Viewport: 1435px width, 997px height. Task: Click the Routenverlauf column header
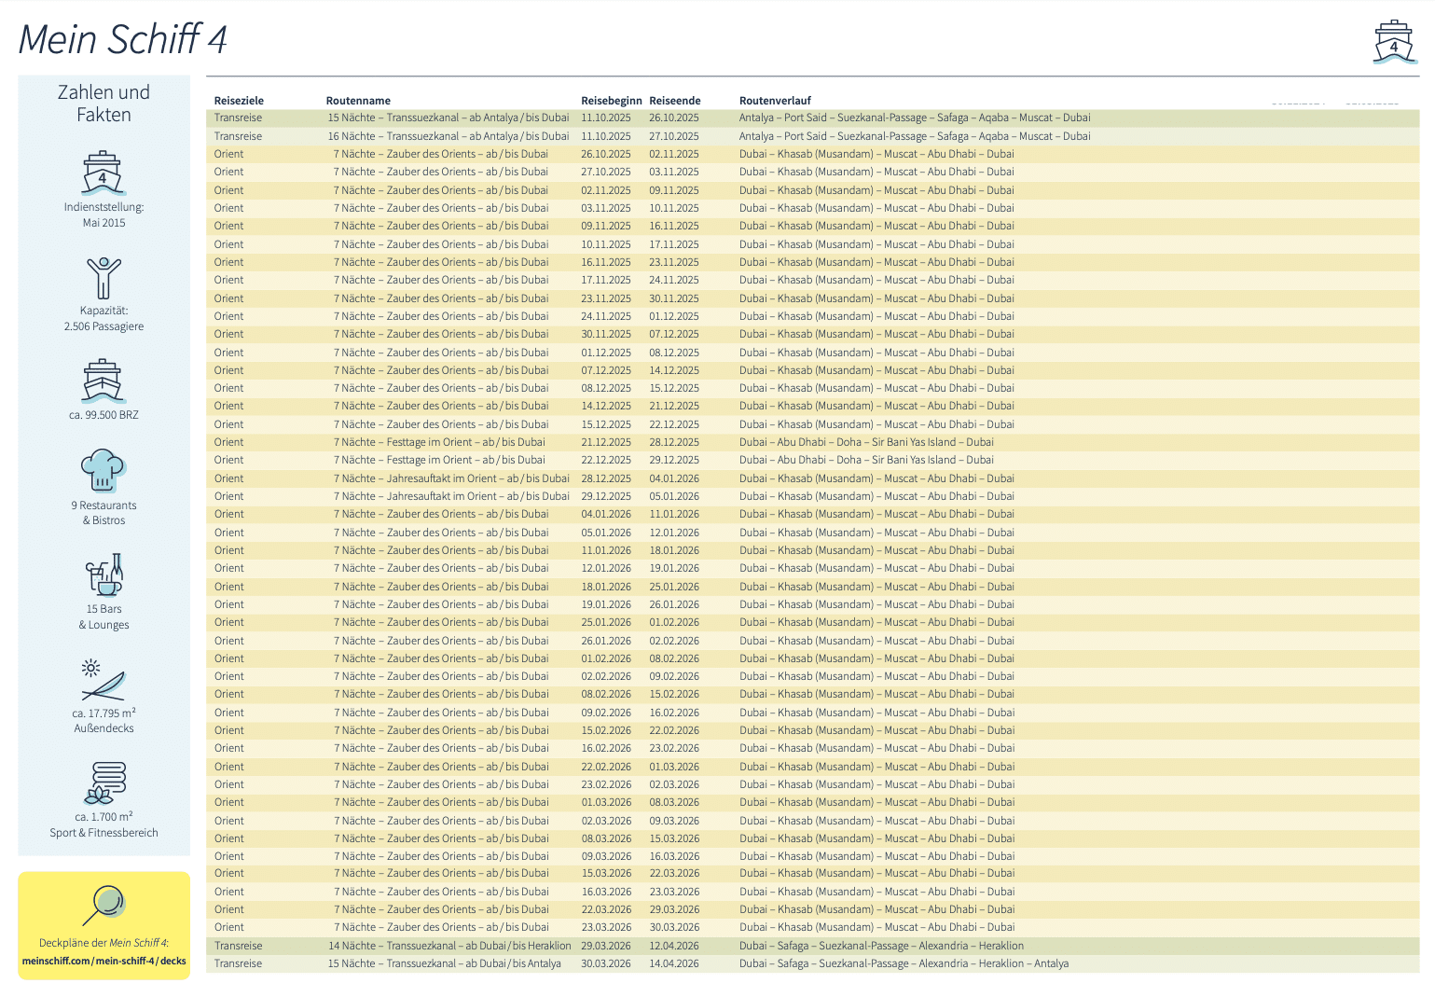click(775, 101)
